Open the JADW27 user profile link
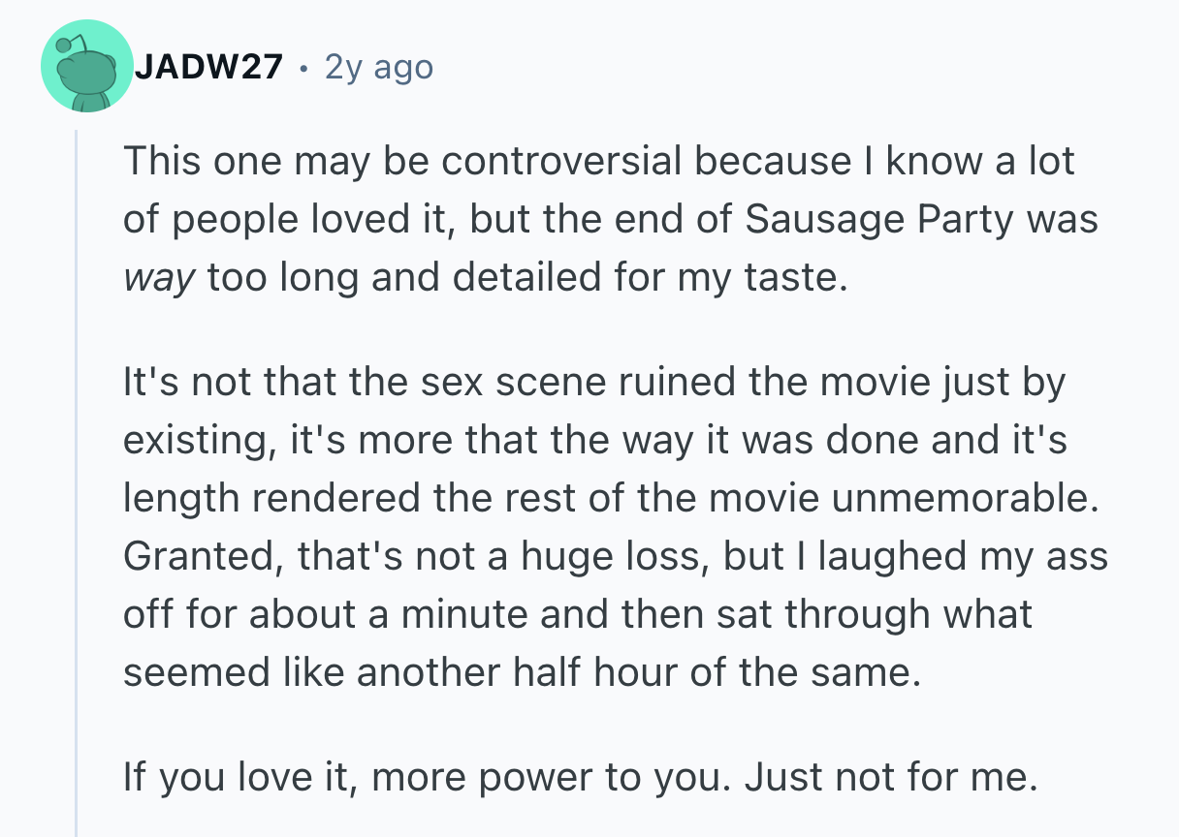 click(x=209, y=67)
